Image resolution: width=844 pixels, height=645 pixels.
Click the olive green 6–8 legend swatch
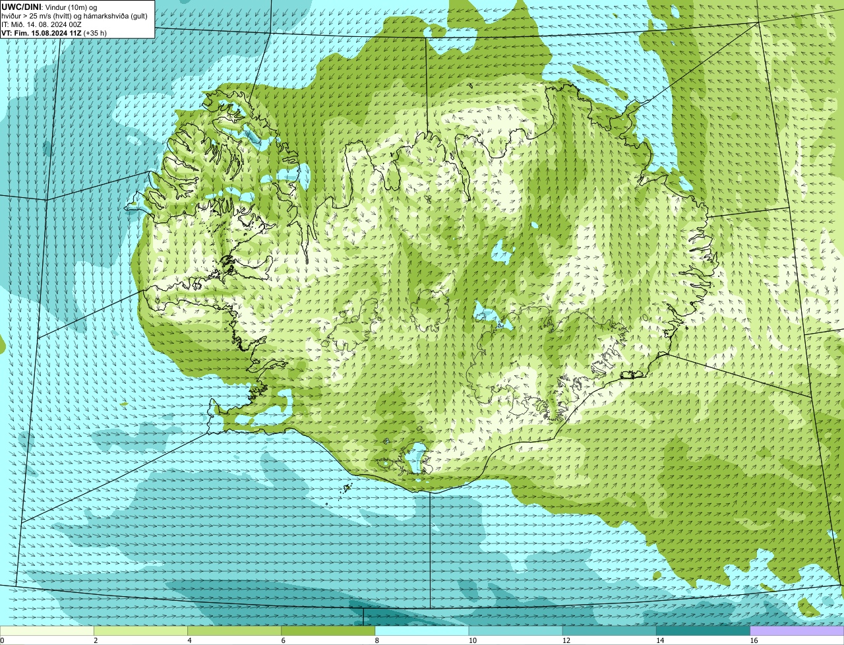click(x=328, y=630)
